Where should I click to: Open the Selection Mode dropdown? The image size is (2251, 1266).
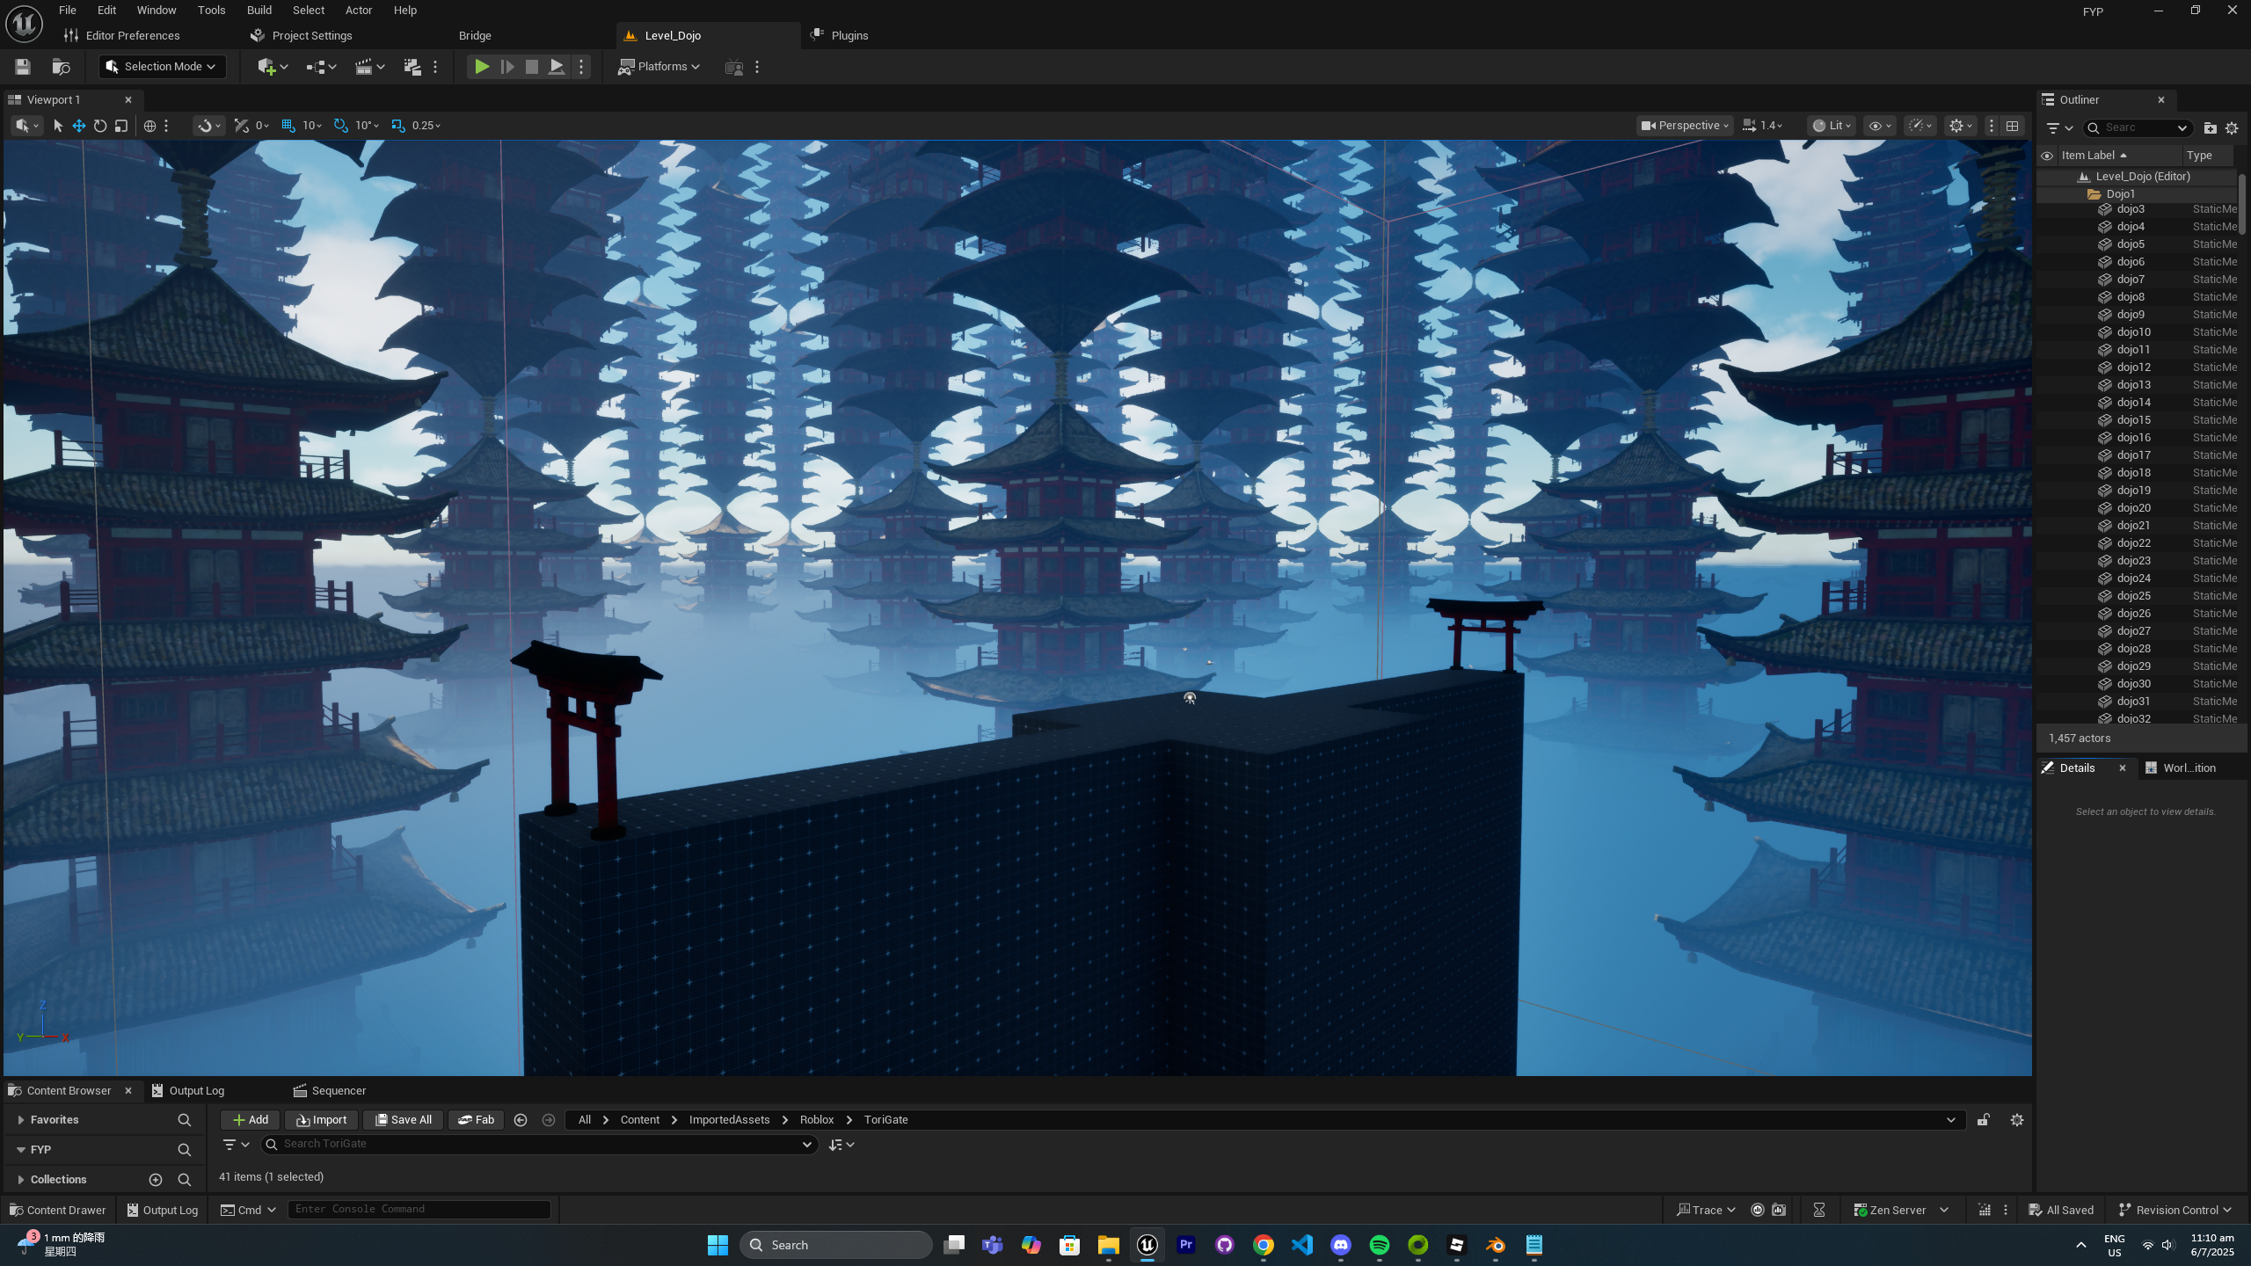pyautogui.click(x=163, y=67)
